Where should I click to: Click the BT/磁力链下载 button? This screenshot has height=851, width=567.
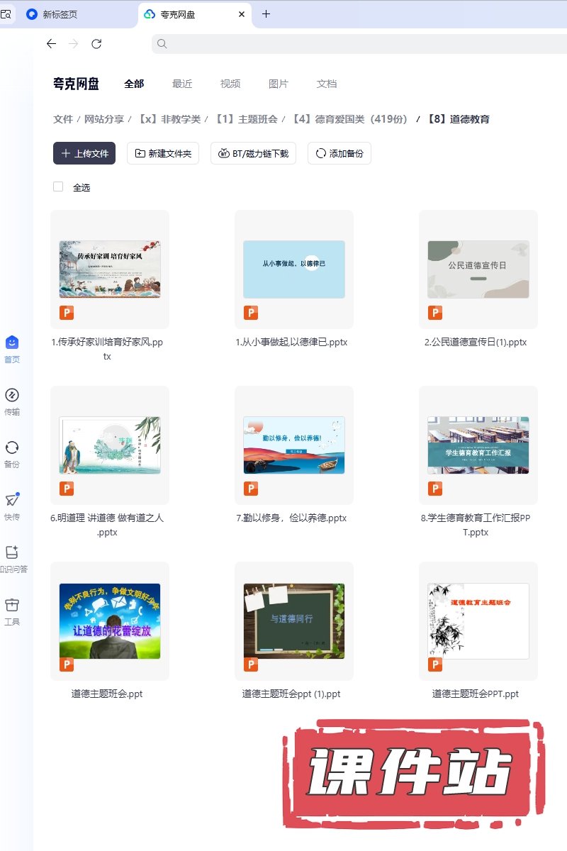[253, 153]
